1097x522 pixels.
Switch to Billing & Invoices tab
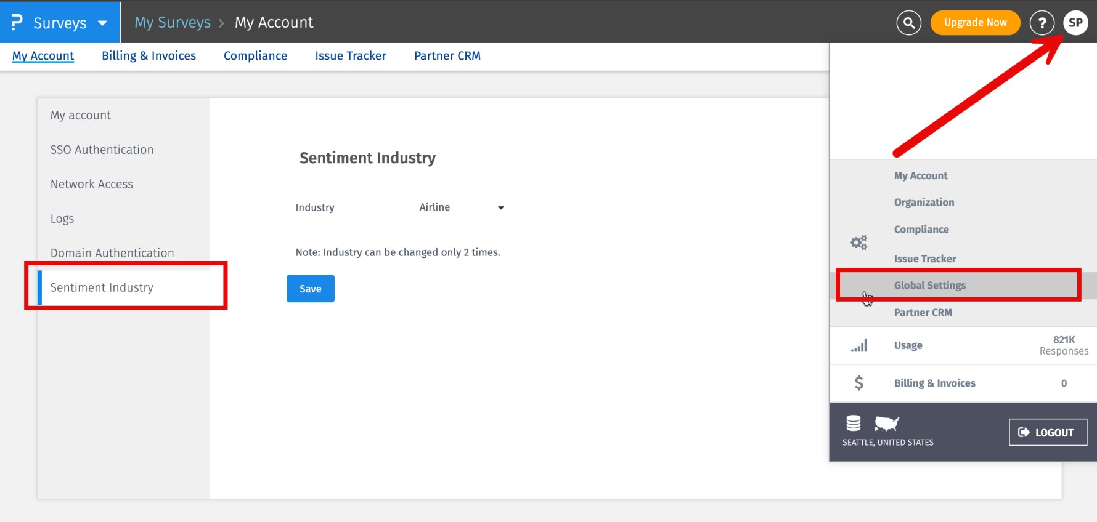[149, 56]
